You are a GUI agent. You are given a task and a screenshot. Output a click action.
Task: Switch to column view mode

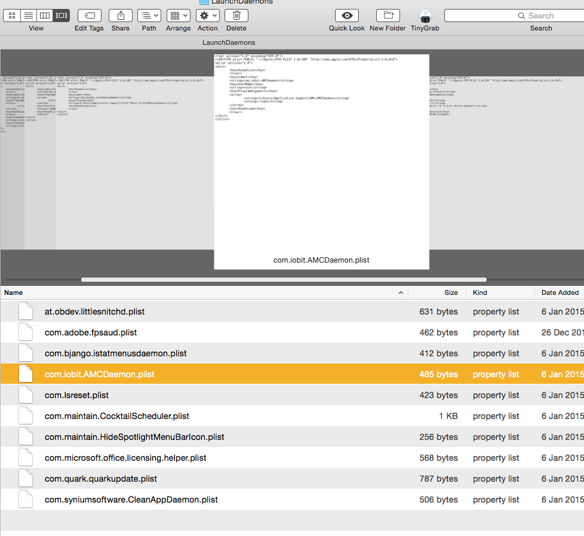coord(45,16)
